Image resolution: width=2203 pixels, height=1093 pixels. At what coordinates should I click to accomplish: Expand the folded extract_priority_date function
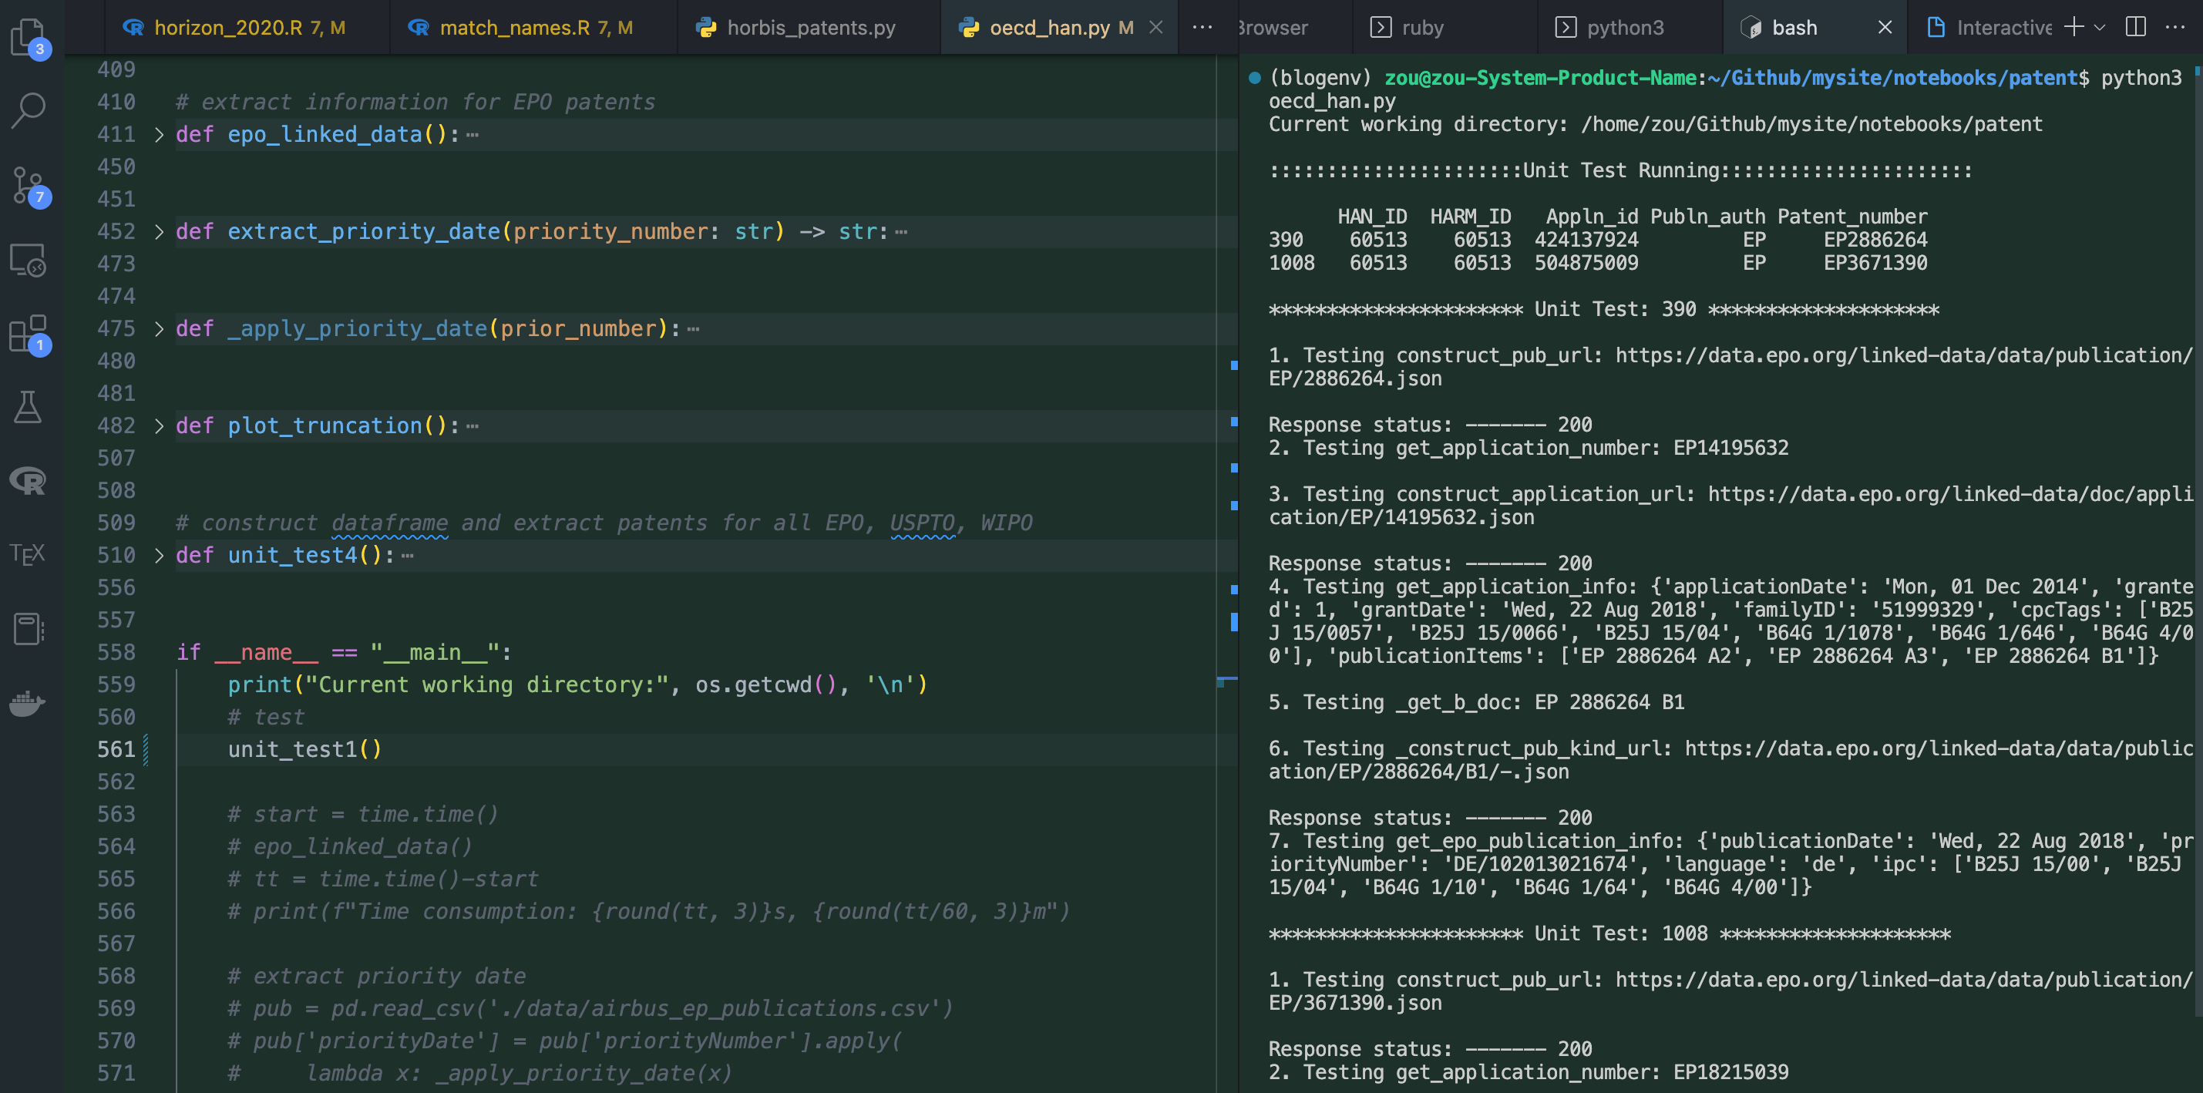159,232
